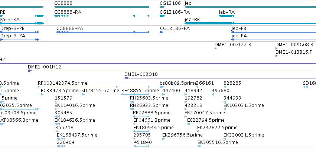This screenshot has width=316, height=148.
Task: Click the CG13186-PA protein arrow marker
Action: [162, 32]
